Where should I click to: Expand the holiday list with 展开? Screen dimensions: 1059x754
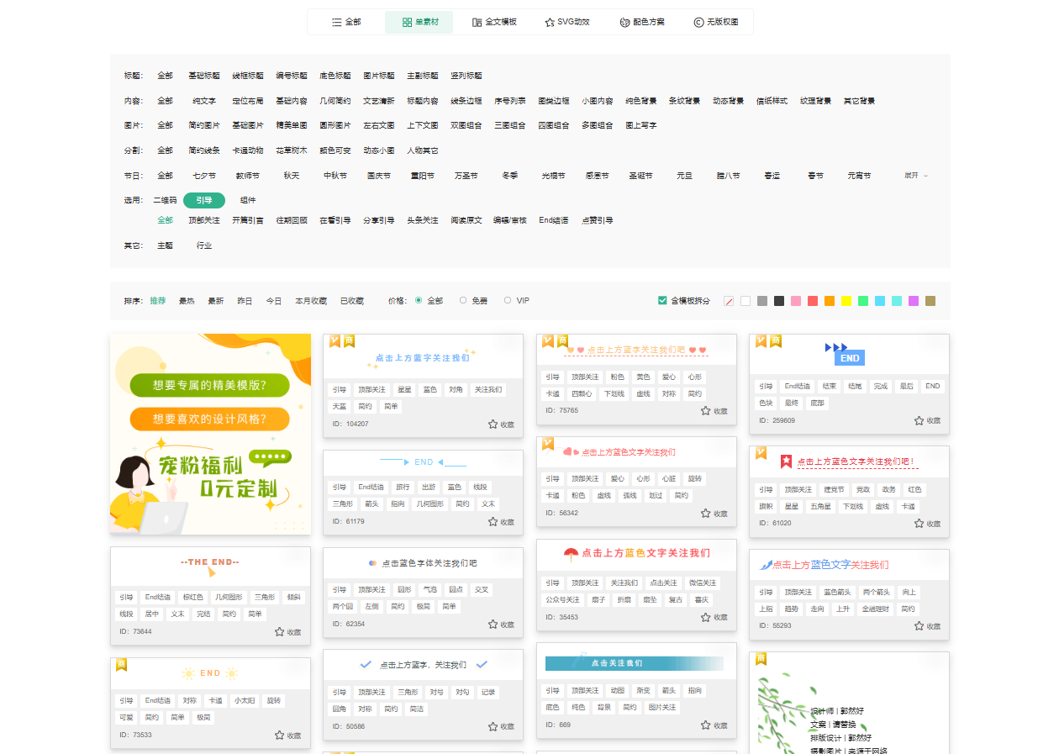point(915,176)
